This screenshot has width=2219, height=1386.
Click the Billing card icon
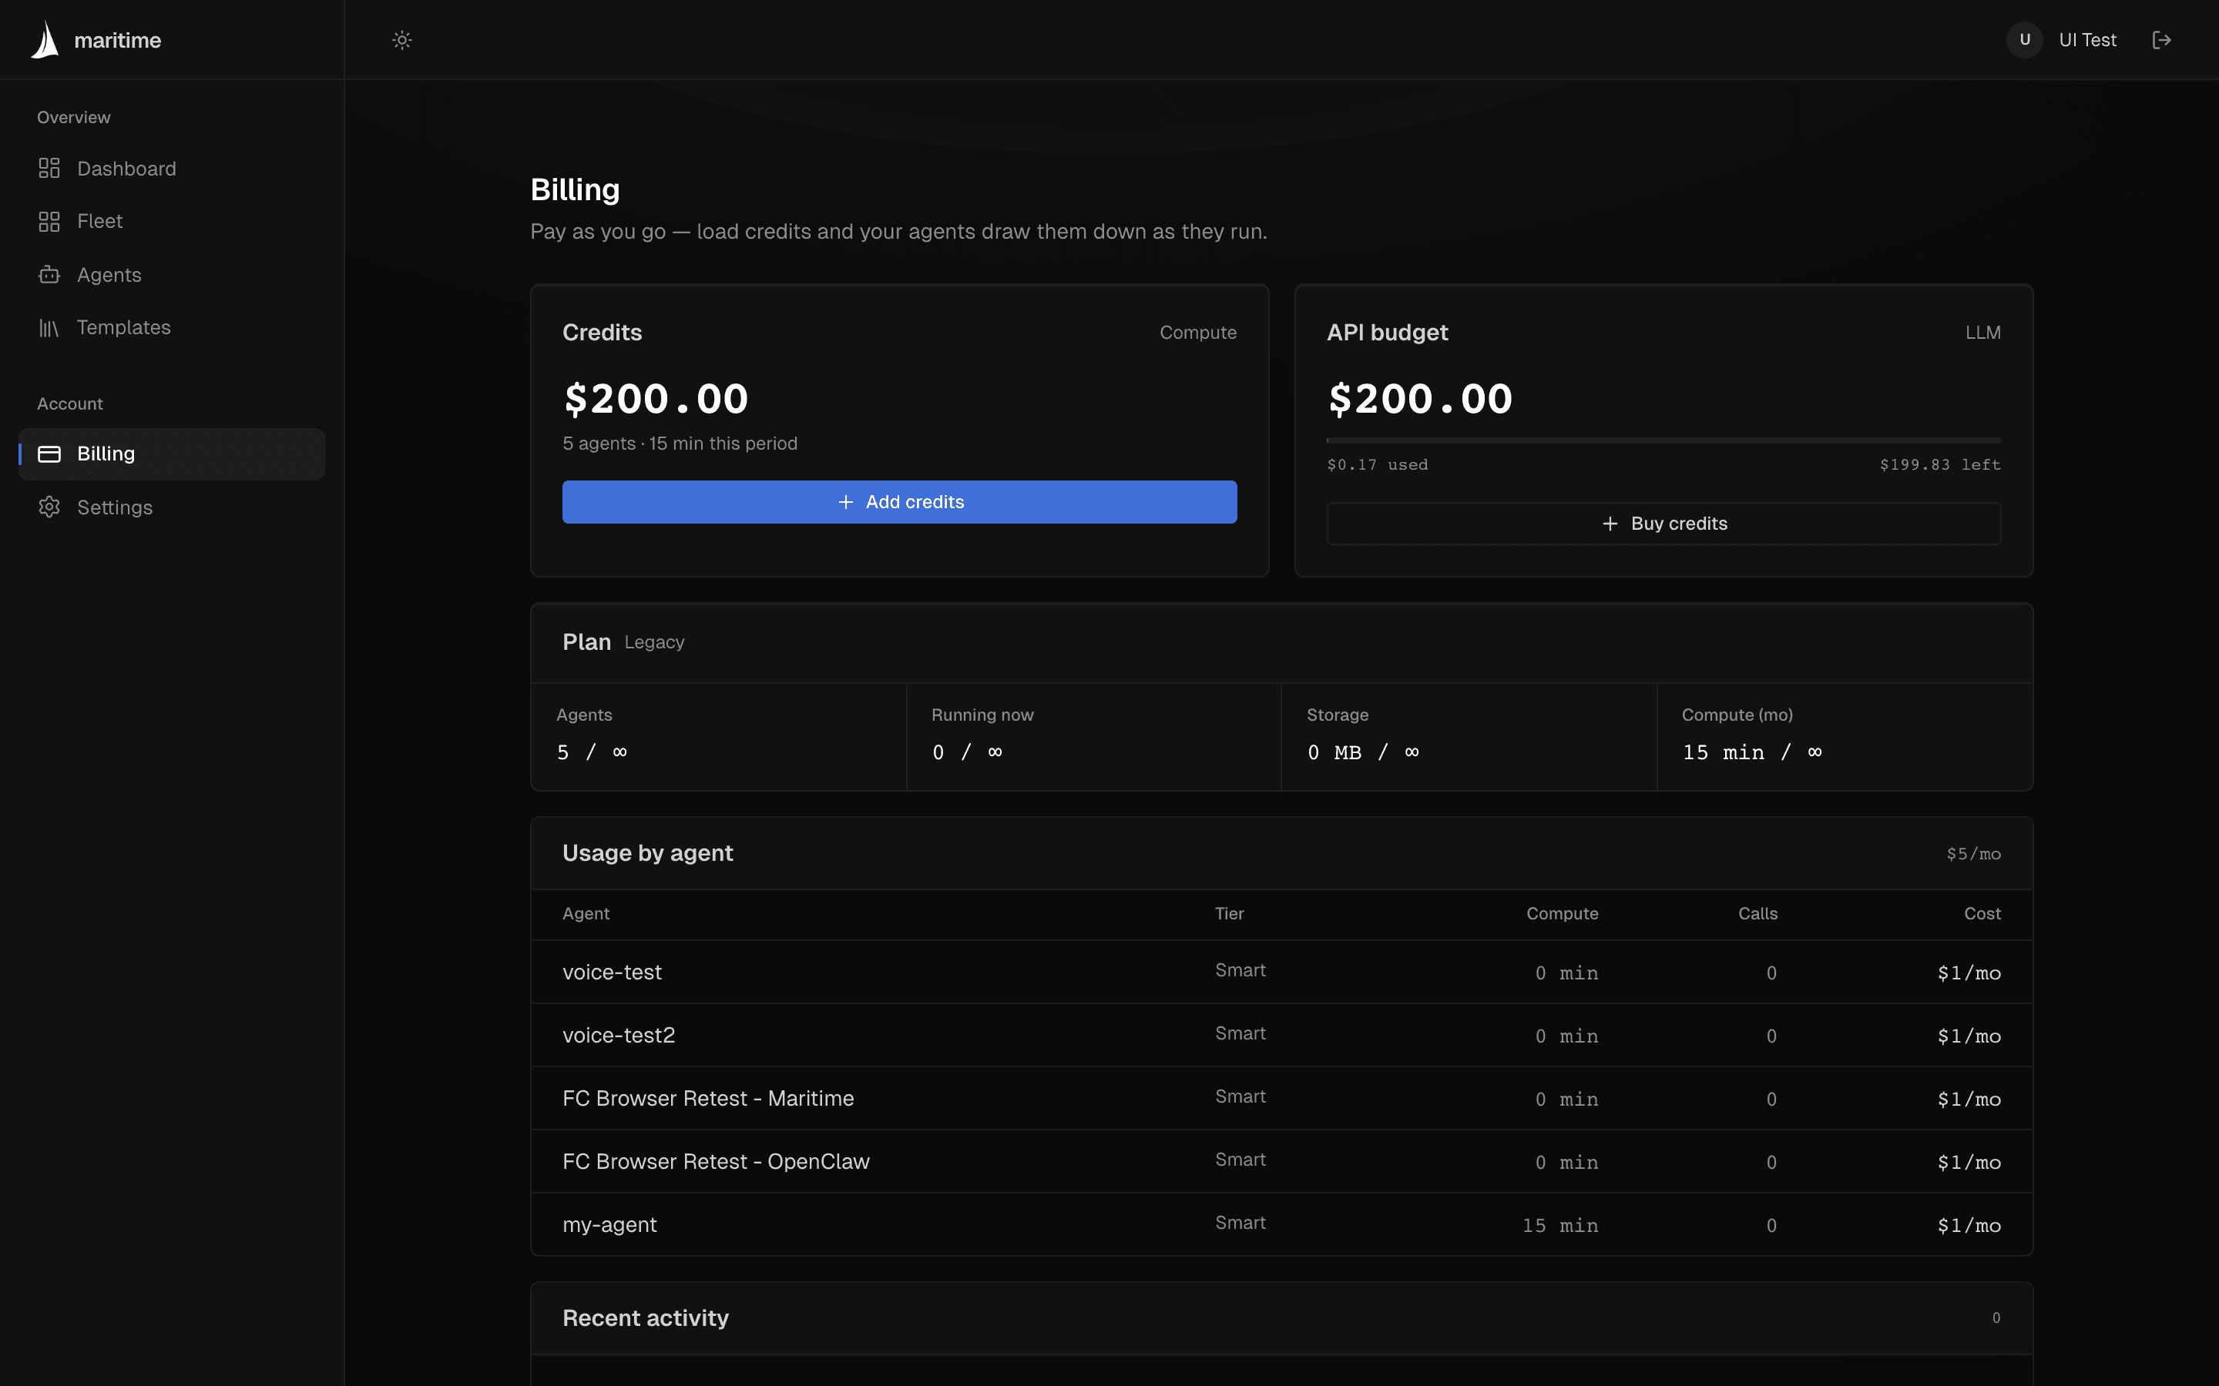pyautogui.click(x=49, y=454)
